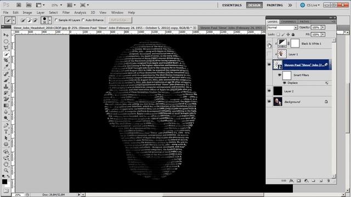This screenshot has height=197, width=351.
Task: Select the Type tool
Action: (6, 131)
